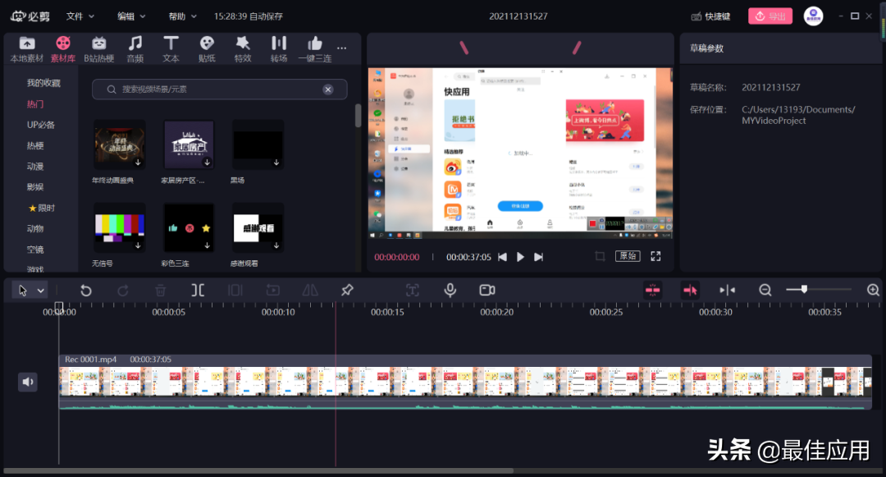Image resolution: width=886 pixels, height=477 pixels.
Task: Enter fullscreen preview
Action: (x=655, y=257)
